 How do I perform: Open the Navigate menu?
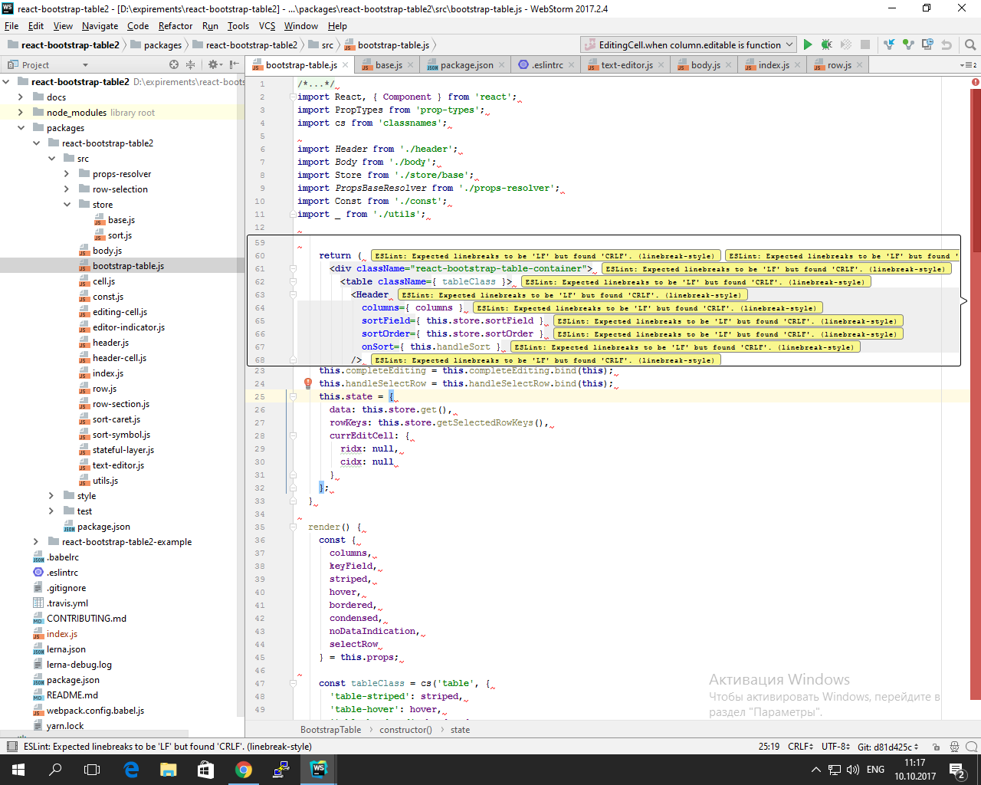pos(100,26)
